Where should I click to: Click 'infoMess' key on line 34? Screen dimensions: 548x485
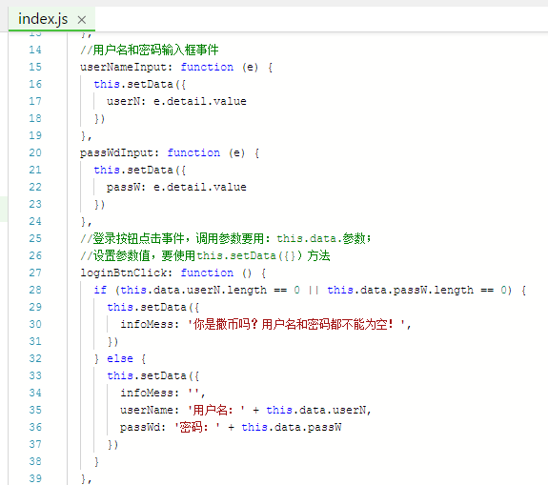[147, 393]
